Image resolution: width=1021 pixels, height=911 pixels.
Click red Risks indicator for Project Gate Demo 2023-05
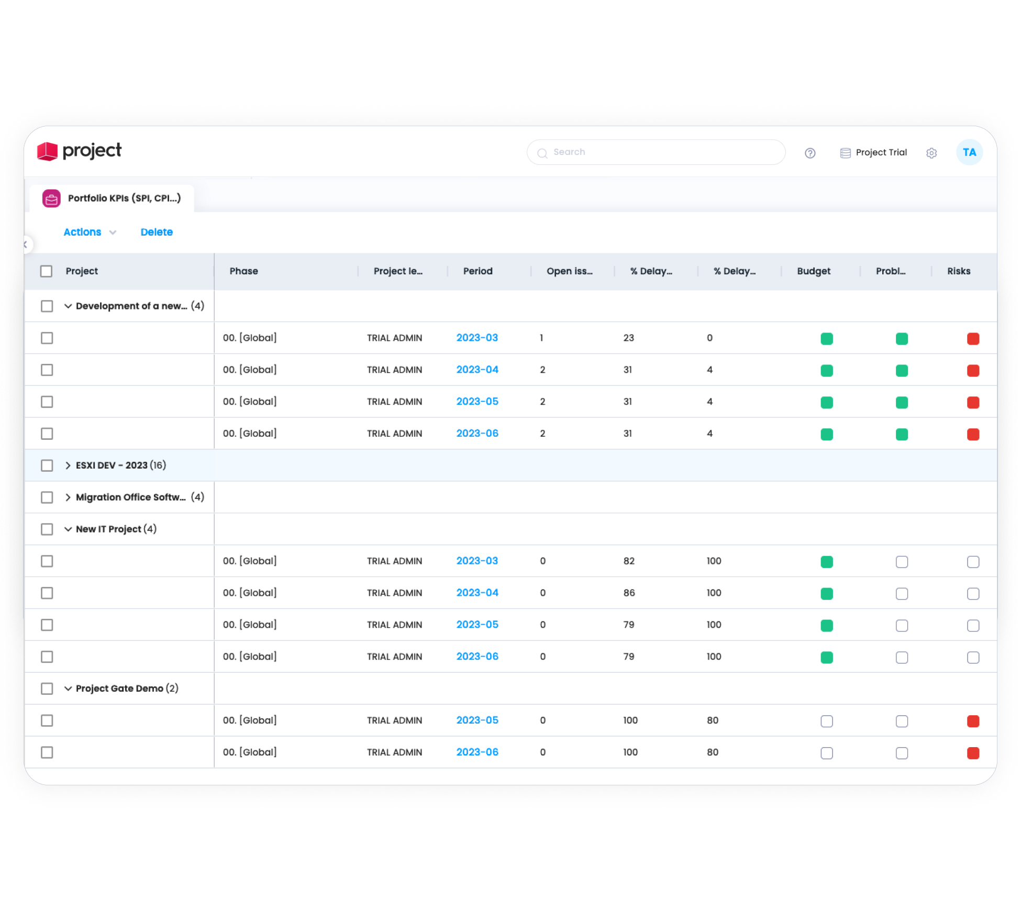(973, 721)
